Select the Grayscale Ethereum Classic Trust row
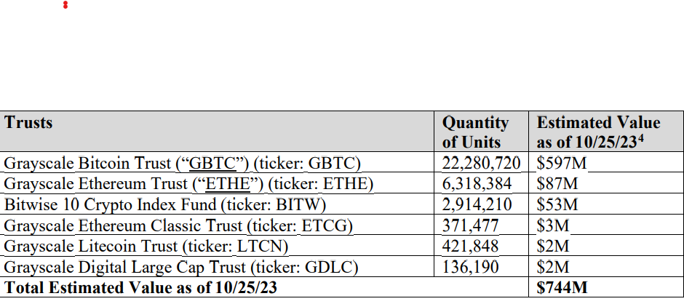This screenshot has height=304, width=684. pyautogui.click(x=178, y=226)
